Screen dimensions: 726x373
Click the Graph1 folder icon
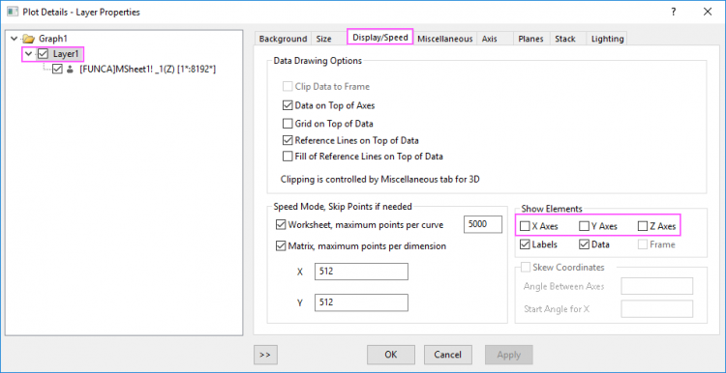(29, 39)
